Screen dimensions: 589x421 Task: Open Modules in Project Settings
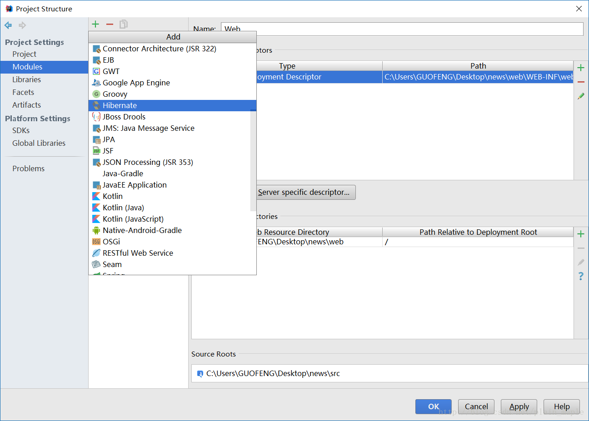click(44, 67)
